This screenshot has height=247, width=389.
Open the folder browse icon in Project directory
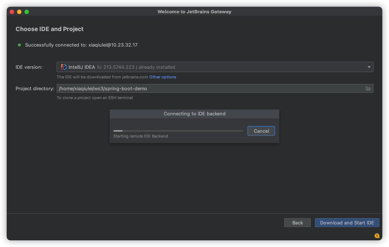tap(368, 89)
